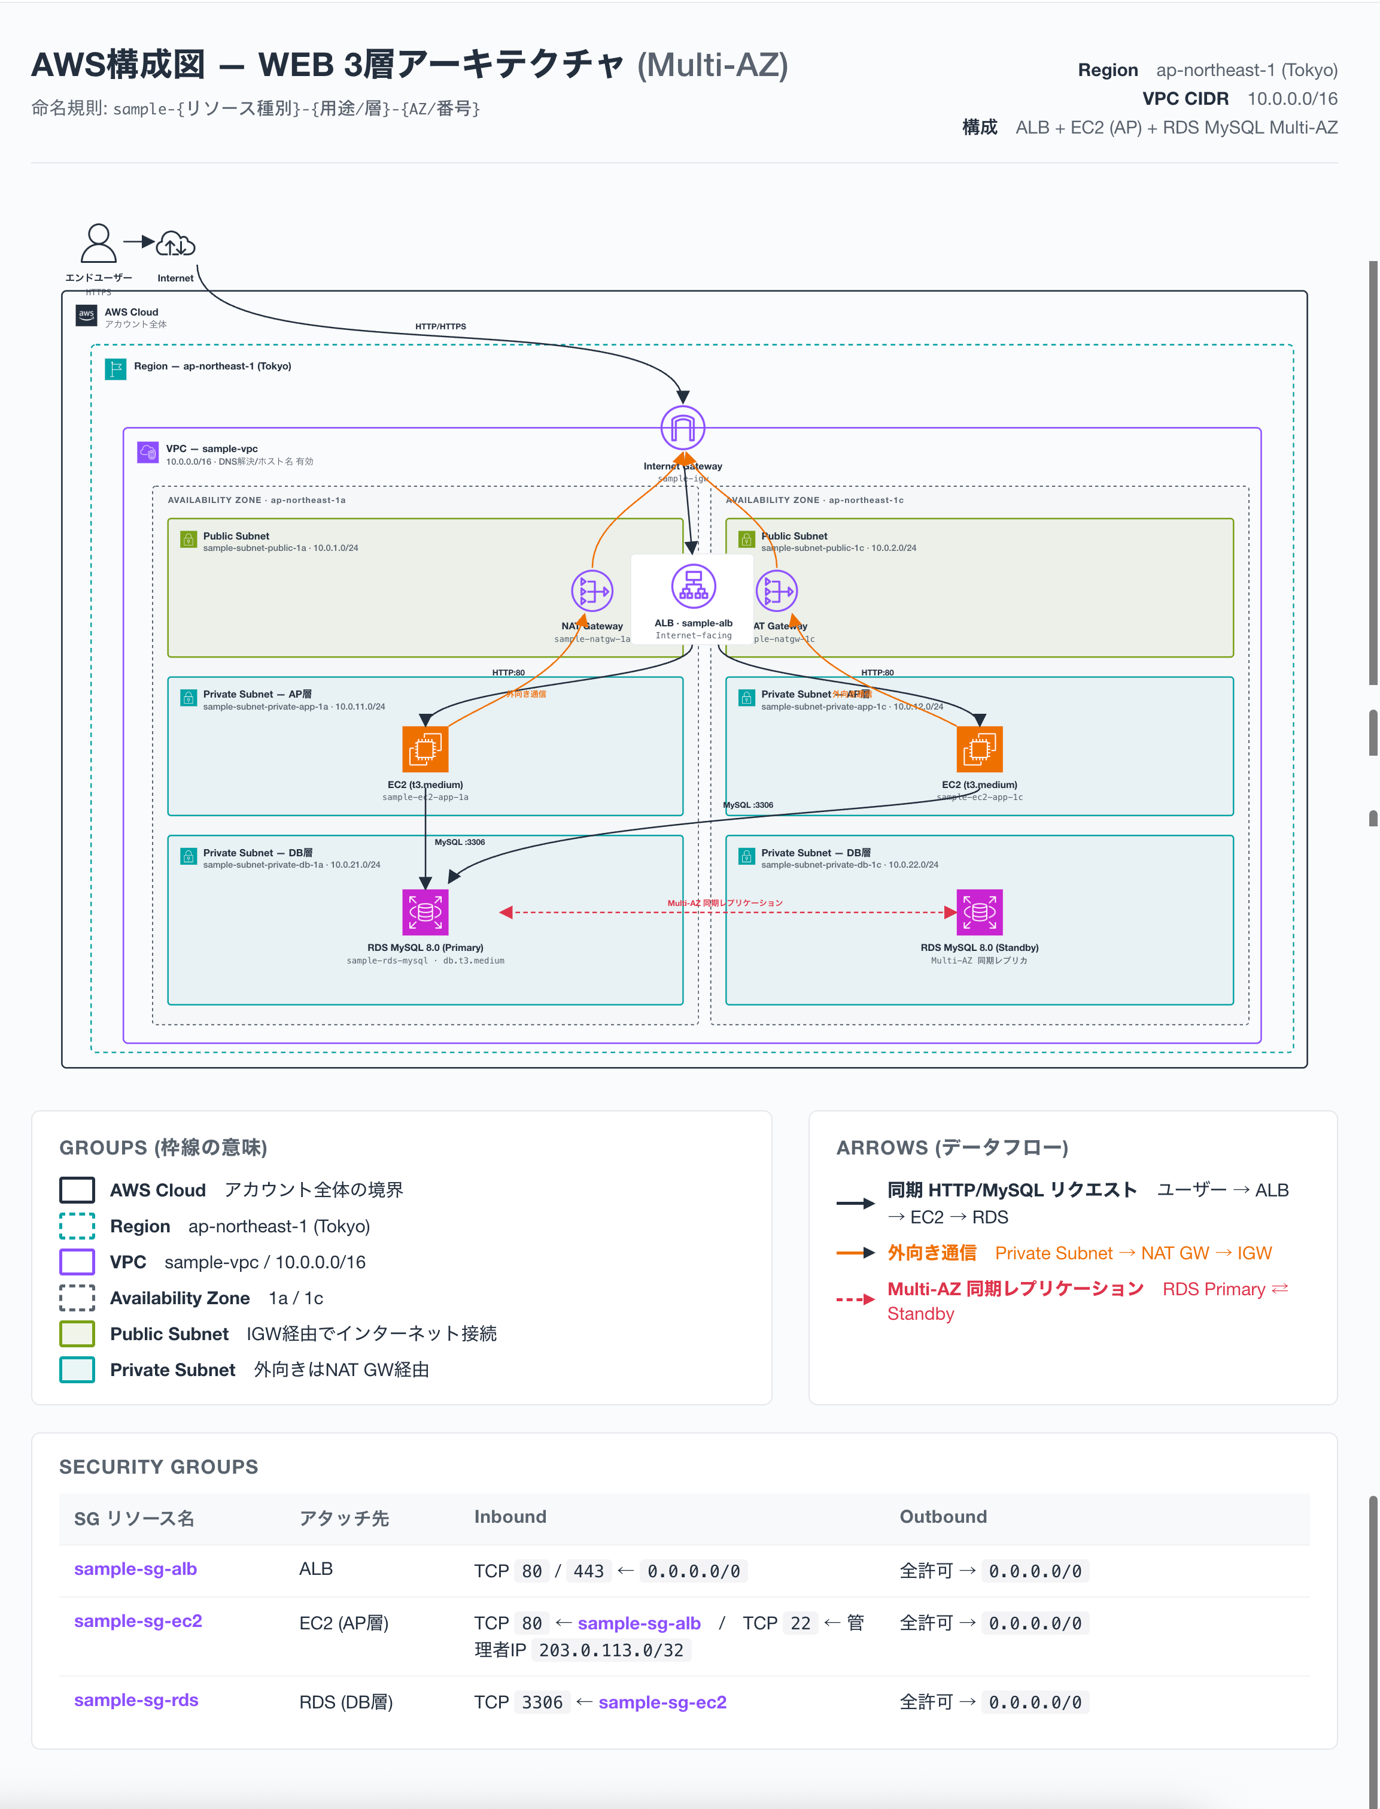This screenshot has width=1380, height=1809.
Task: Click the アタッチ先 column header
Action: [344, 1518]
